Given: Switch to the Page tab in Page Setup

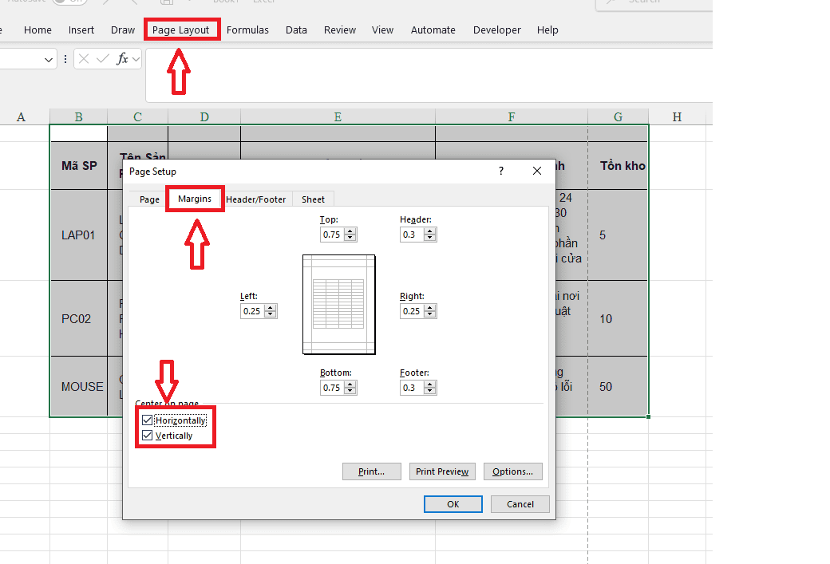Looking at the screenshot, I should coord(149,199).
